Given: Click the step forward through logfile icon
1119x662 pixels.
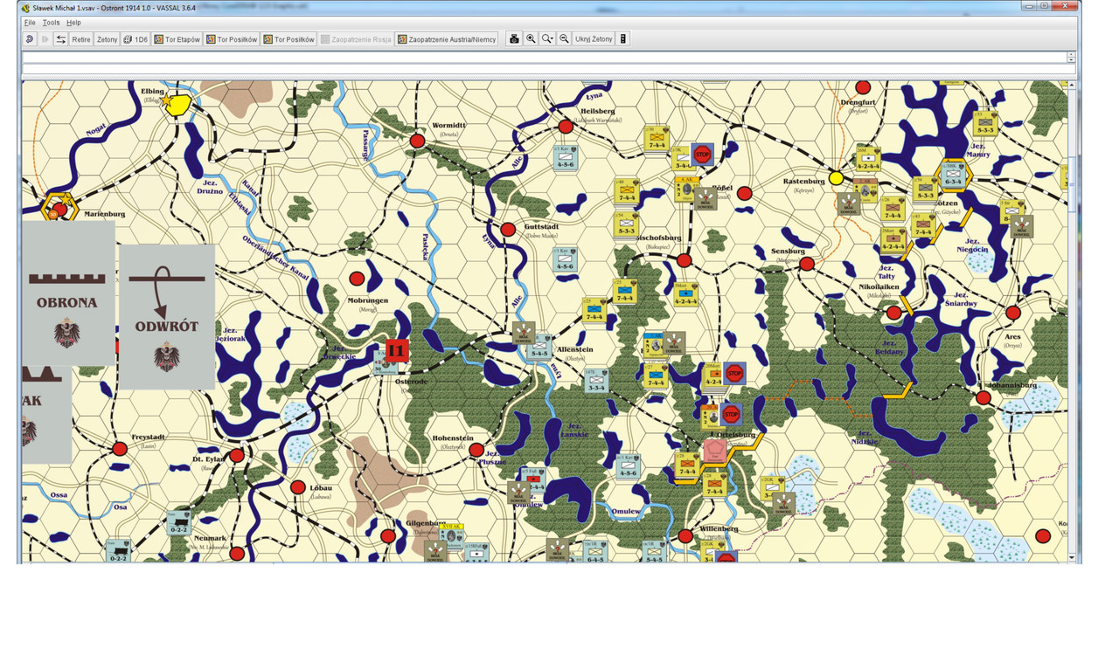Looking at the screenshot, I should point(45,39).
